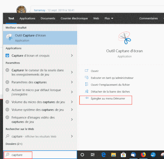Open the Outil Capture d'écran best result
Screen dimensions: 164x159
pos(40,38)
